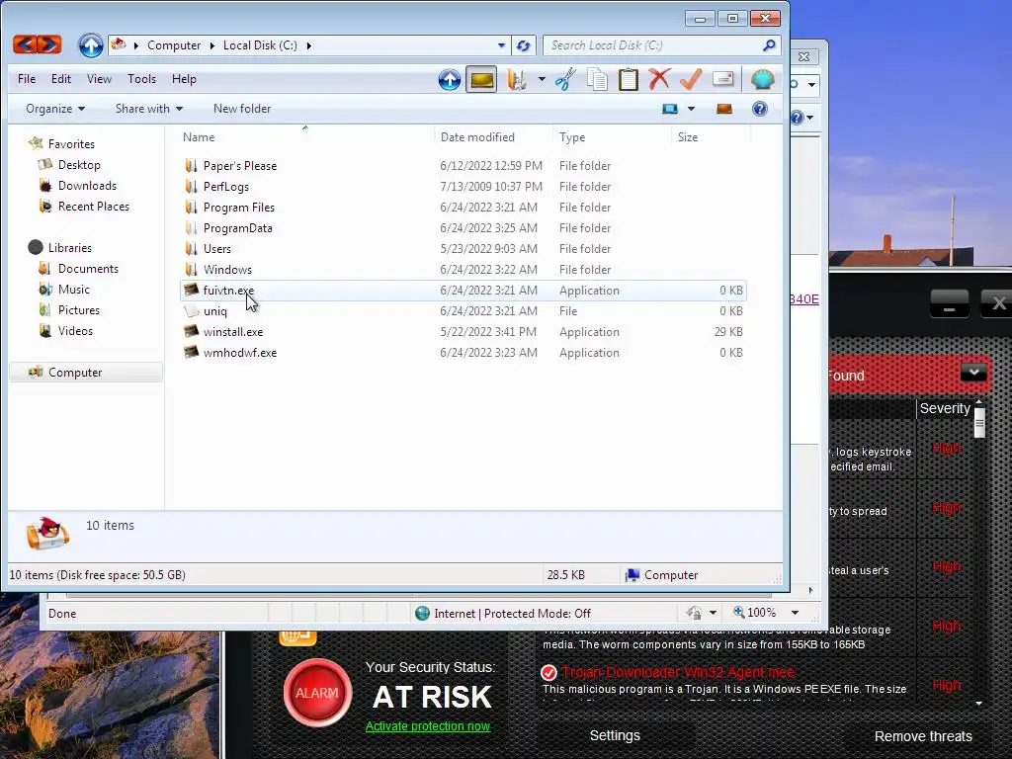Click the scissors Cut icon
The height and width of the screenshot is (759, 1012).
(565, 79)
